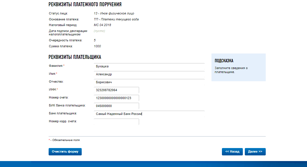Click into the ИНН input box
The width and height of the screenshot is (307, 167).
pos(116,90)
